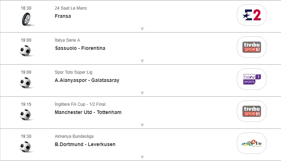The image size is (281, 161).
Task: Open the Eurosport 2 channel logo
Action: [251, 15]
